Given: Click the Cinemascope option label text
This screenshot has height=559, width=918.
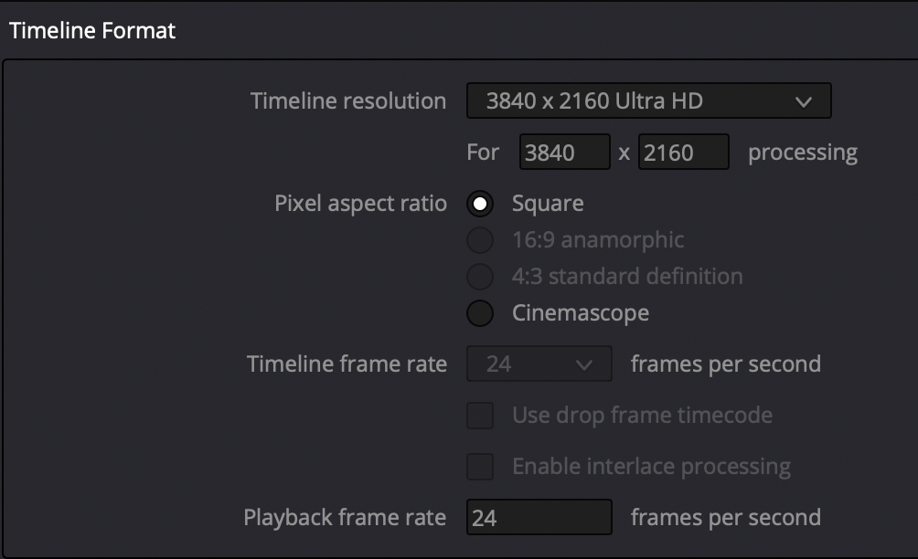Looking at the screenshot, I should coord(581,313).
